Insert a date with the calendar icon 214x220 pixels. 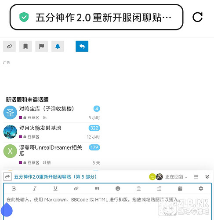tap(180, 189)
